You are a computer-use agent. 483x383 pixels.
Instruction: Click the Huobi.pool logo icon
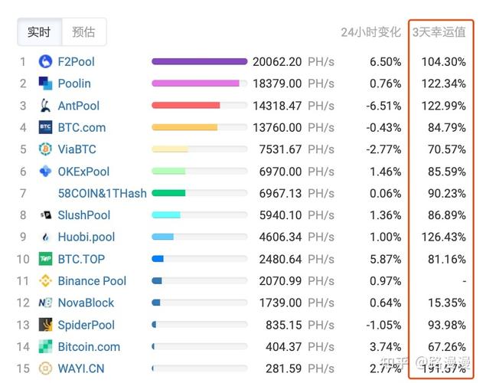(x=45, y=237)
